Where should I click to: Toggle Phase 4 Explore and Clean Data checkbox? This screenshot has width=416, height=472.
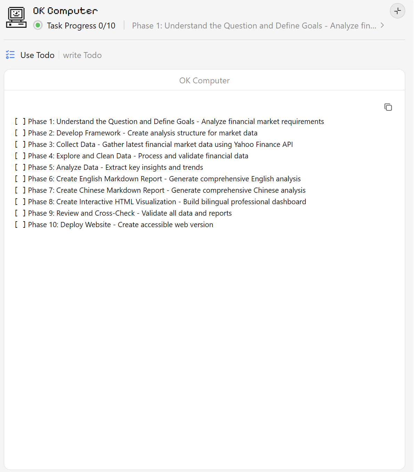20,156
